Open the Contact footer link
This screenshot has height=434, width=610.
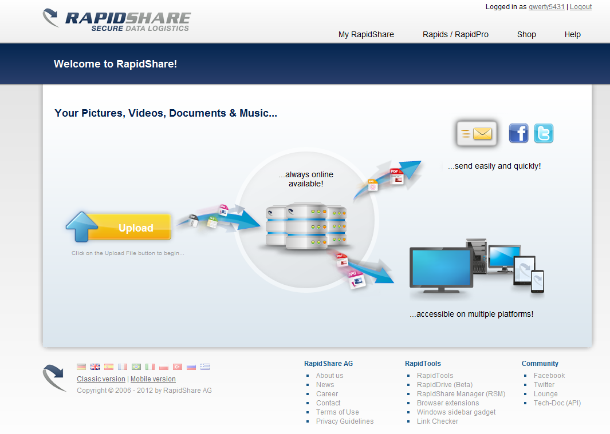point(328,403)
